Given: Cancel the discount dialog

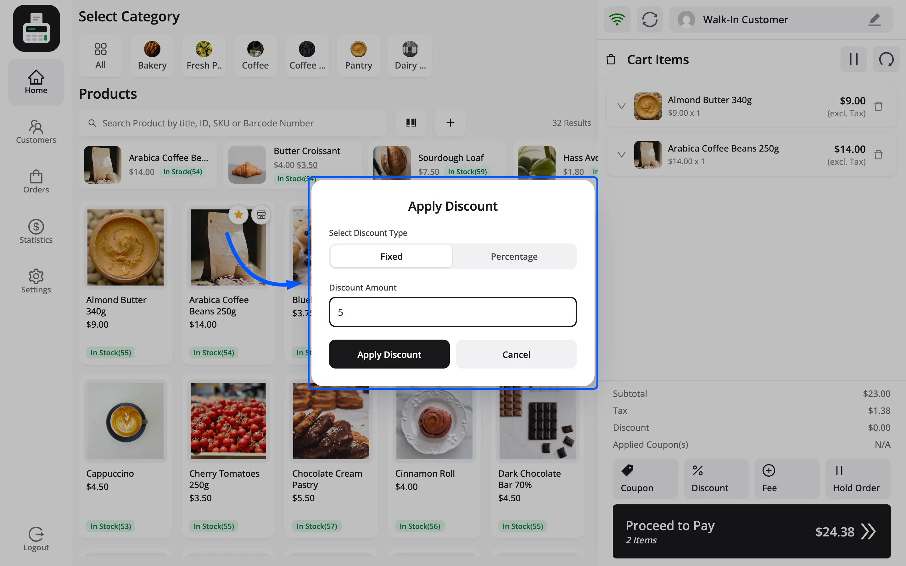Looking at the screenshot, I should pos(516,354).
